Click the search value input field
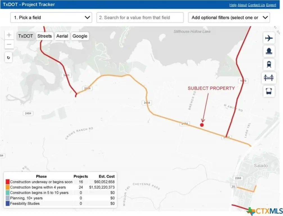Screen dimensions: 283x216 coord(140,17)
